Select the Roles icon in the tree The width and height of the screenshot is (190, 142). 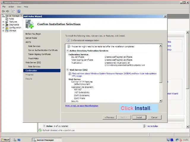[7, 19]
